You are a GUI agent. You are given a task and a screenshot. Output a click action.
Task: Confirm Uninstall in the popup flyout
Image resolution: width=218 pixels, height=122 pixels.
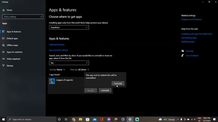(118, 83)
